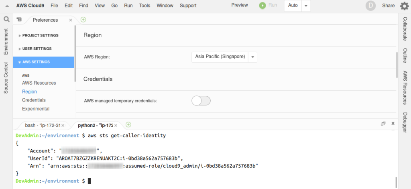411x189 pixels.
Task: Click the terminal command prompt cursor
Action: [89, 181]
